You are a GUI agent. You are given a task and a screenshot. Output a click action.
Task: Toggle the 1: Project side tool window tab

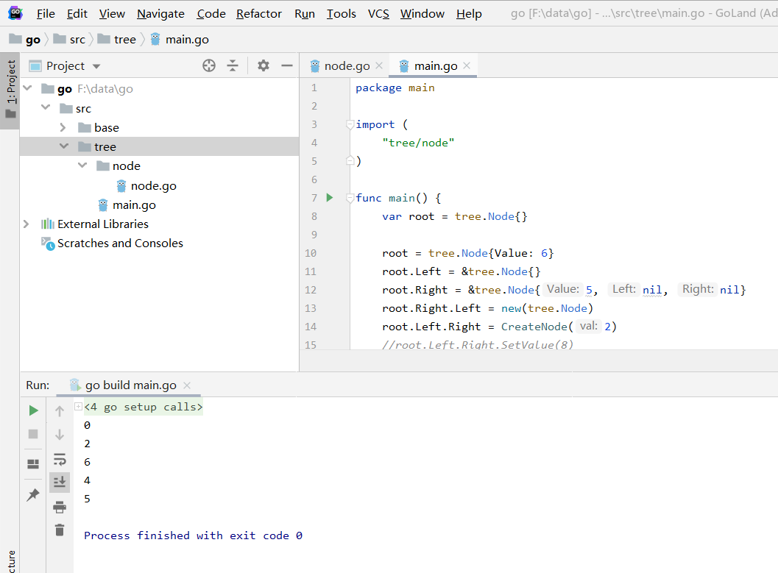coord(10,89)
